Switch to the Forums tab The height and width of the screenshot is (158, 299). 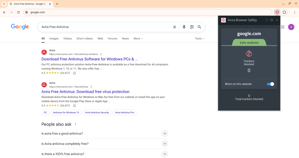pyautogui.click(x=112, y=39)
